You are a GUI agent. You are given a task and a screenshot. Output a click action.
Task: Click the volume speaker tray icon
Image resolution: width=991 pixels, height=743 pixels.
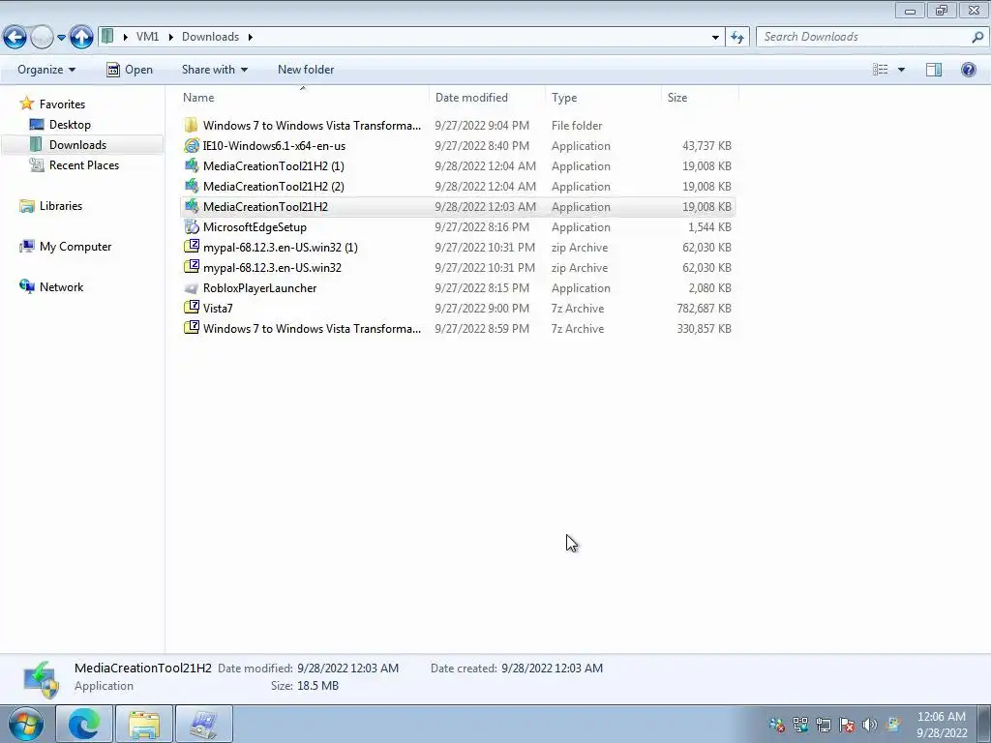coord(870,725)
